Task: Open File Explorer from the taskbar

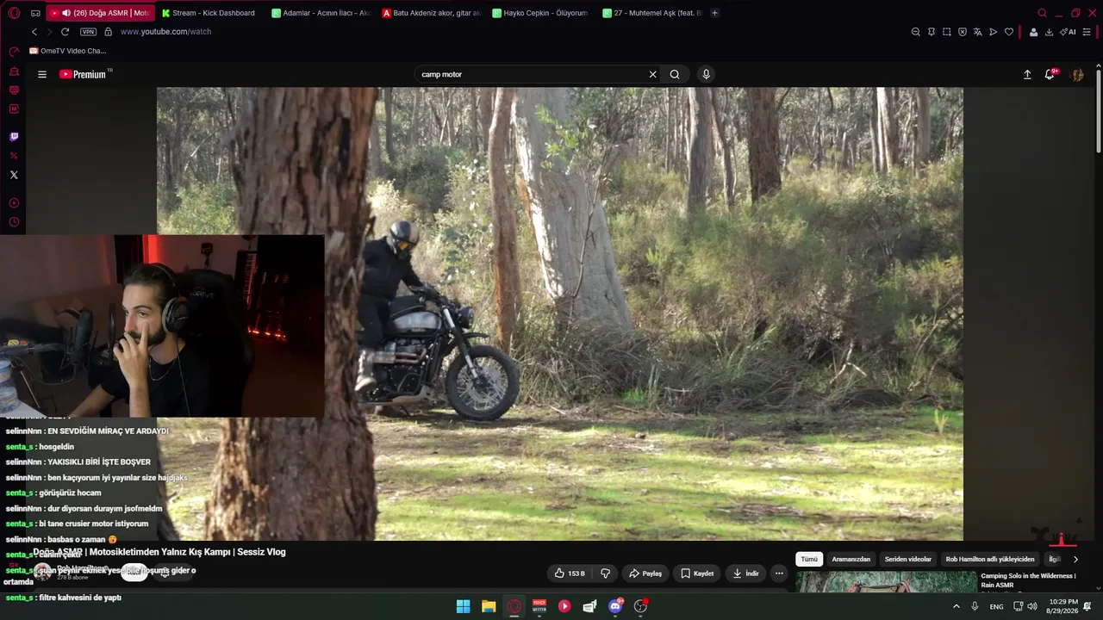Action: pyautogui.click(x=489, y=606)
